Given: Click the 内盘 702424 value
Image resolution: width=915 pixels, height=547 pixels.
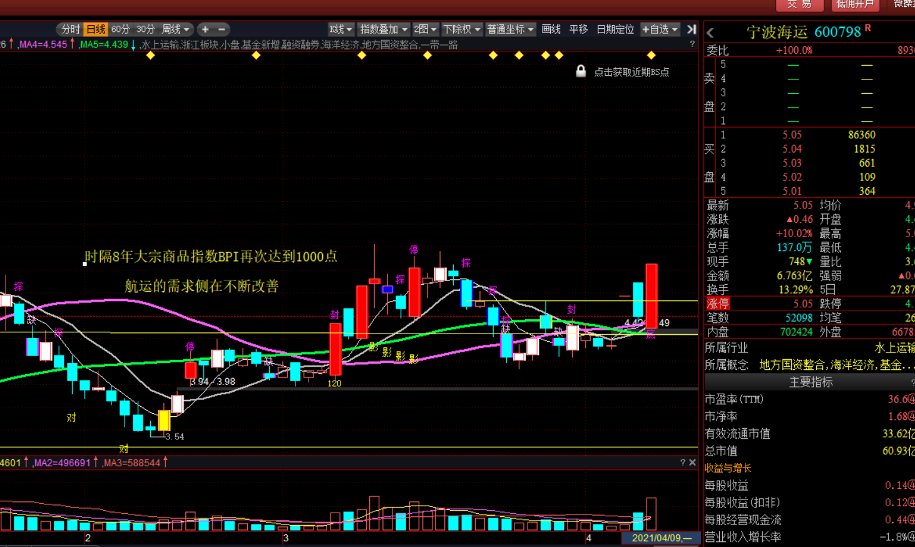Looking at the screenshot, I should tap(796, 332).
